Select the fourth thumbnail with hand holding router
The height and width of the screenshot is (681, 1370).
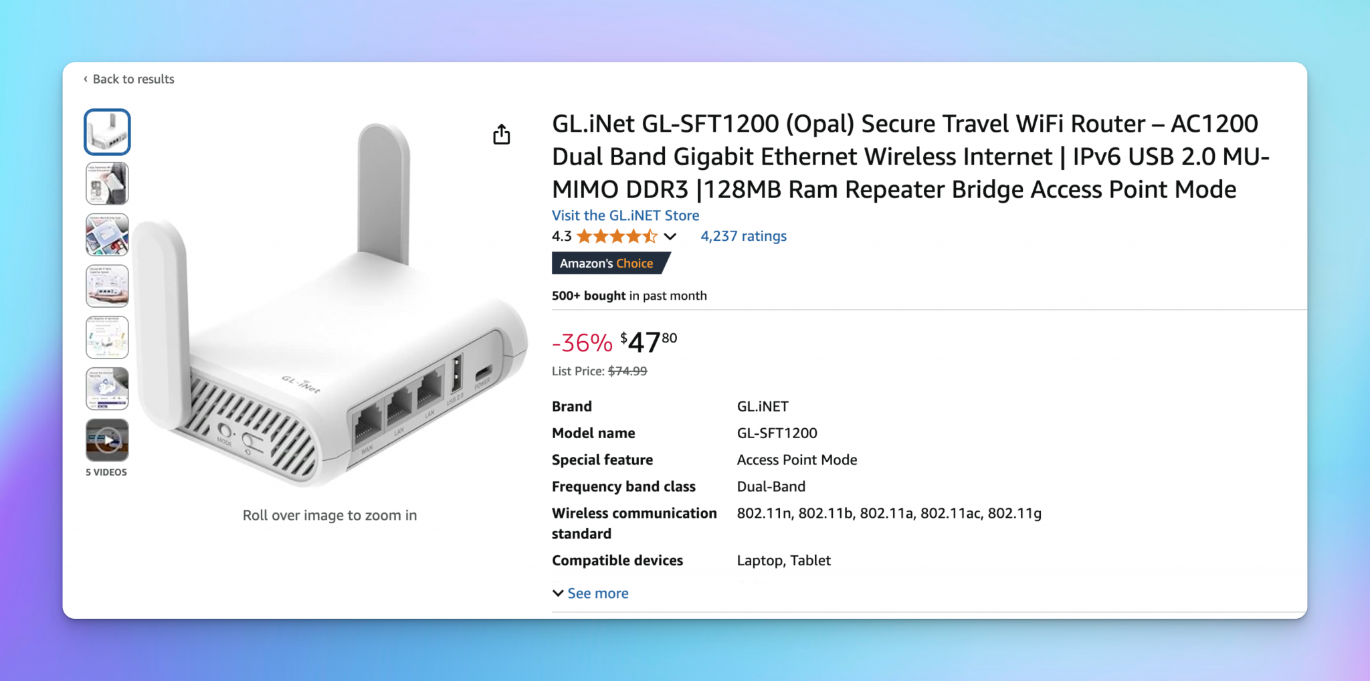click(x=107, y=286)
